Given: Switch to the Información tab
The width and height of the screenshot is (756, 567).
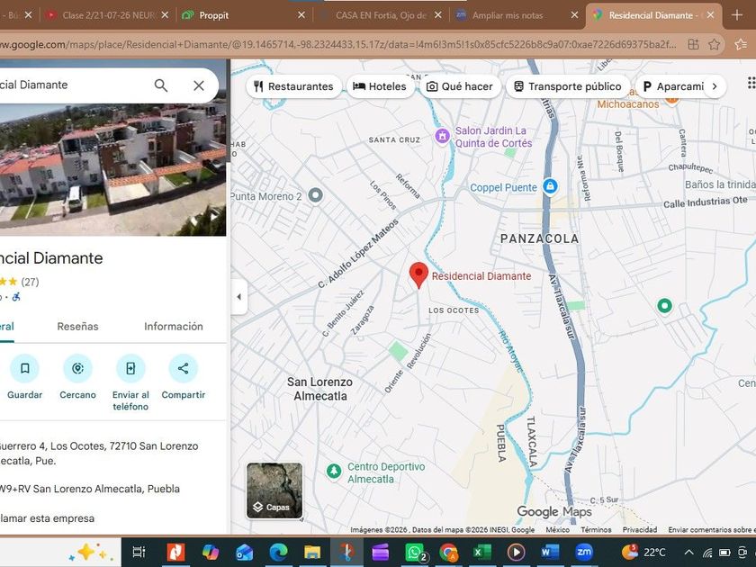Looking at the screenshot, I should [174, 327].
